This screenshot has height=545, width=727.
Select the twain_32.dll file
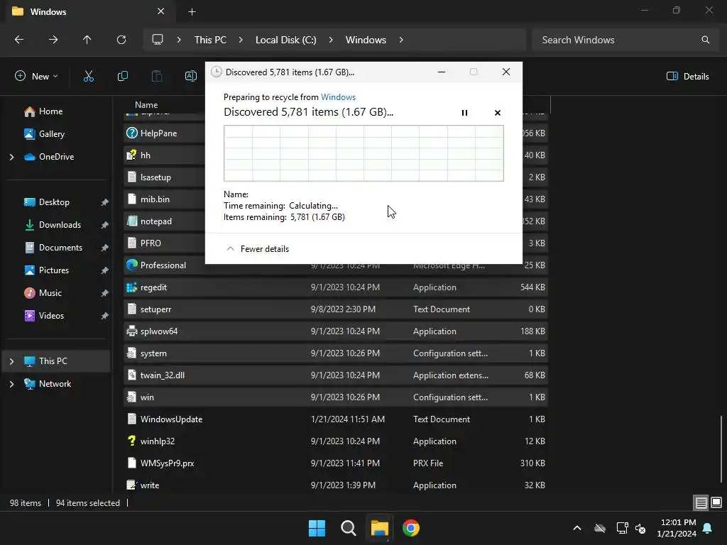336,375
